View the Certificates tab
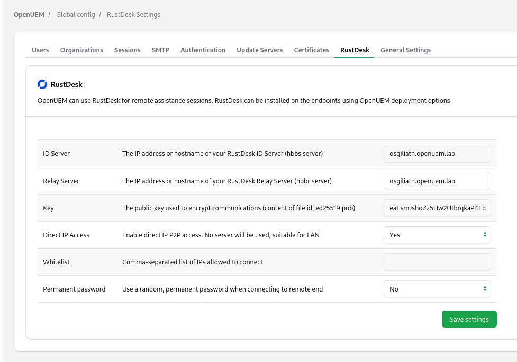The image size is (517, 362). click(312, 50)
